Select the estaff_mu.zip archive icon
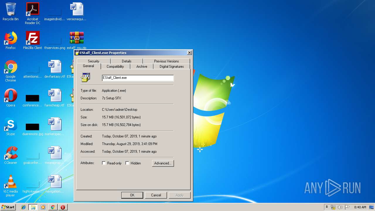The width and height of the screenshot is (375, 211). pos(76,40)
